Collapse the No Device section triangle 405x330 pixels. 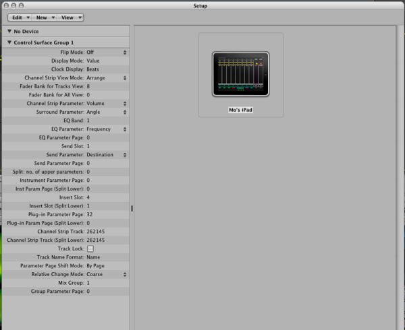9,31
